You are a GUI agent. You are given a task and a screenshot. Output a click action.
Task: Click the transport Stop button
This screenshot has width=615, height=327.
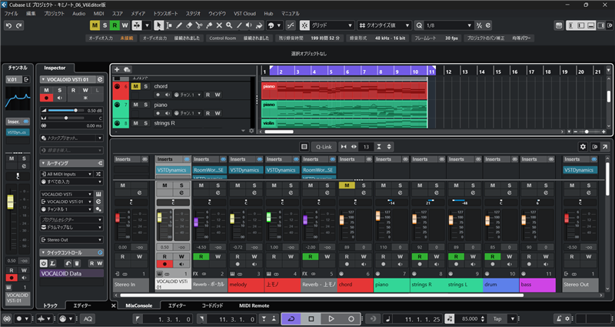pos(311,319)
